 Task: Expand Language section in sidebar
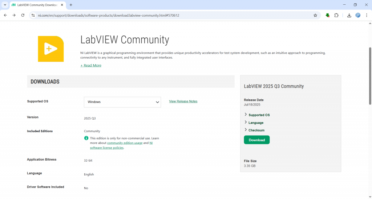[x=254, y=123]
